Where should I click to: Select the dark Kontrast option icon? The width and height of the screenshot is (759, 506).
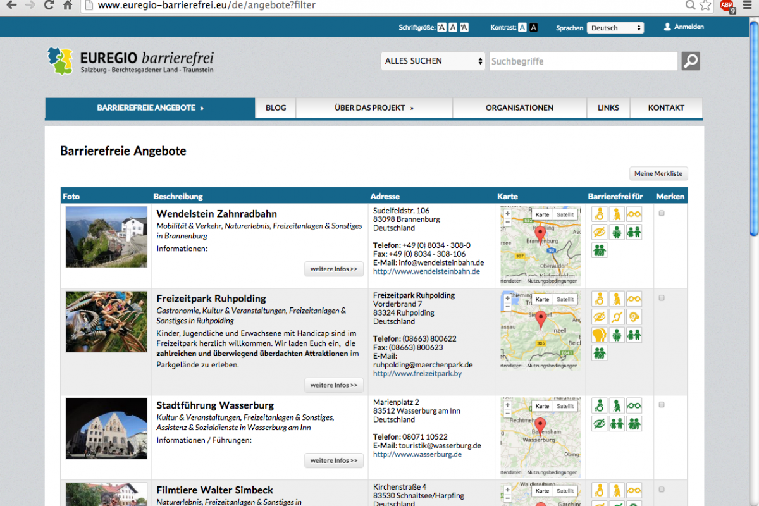point(534,27)
